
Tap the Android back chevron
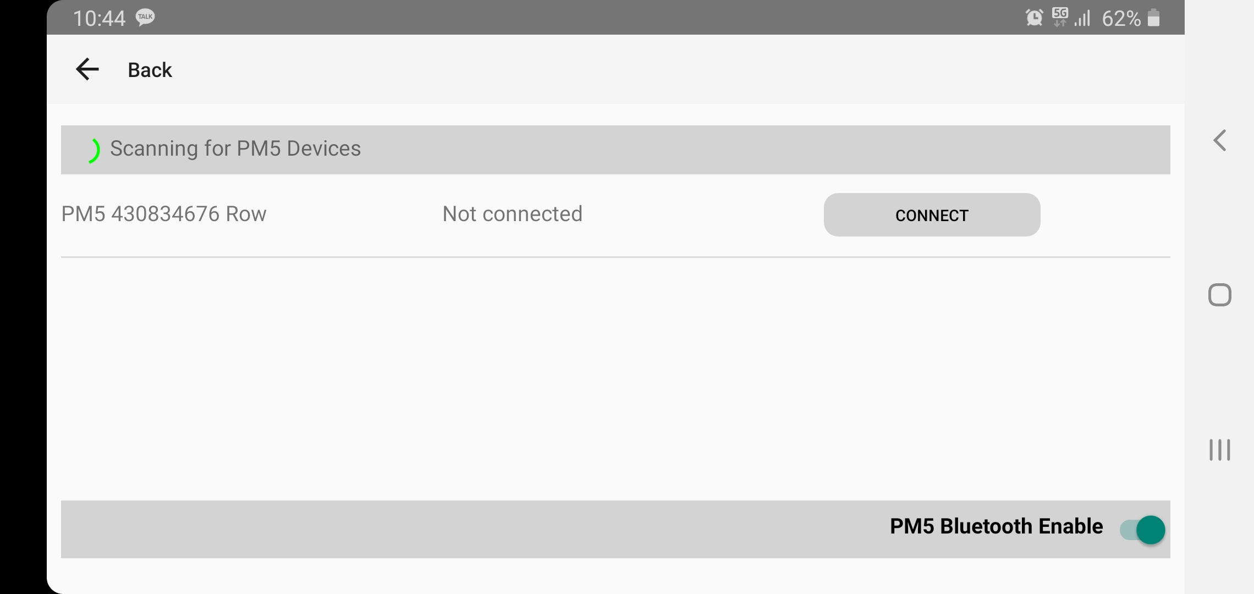[1219, 141]
